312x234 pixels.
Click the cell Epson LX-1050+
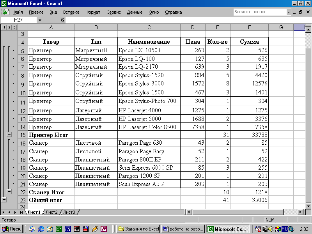coord(149,50)
